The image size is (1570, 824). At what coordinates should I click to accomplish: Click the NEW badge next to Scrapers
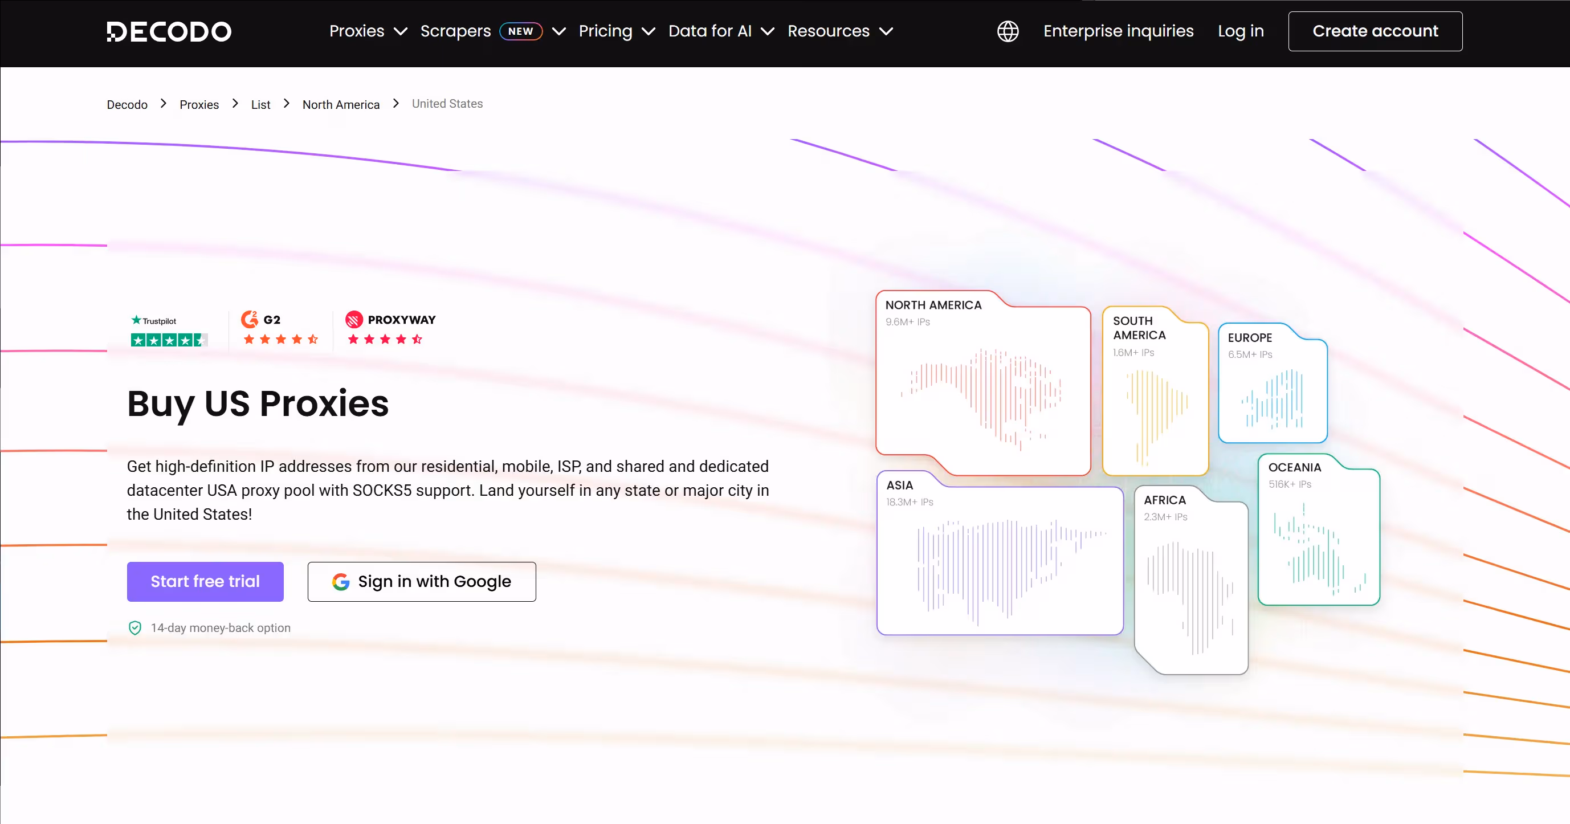521,31
